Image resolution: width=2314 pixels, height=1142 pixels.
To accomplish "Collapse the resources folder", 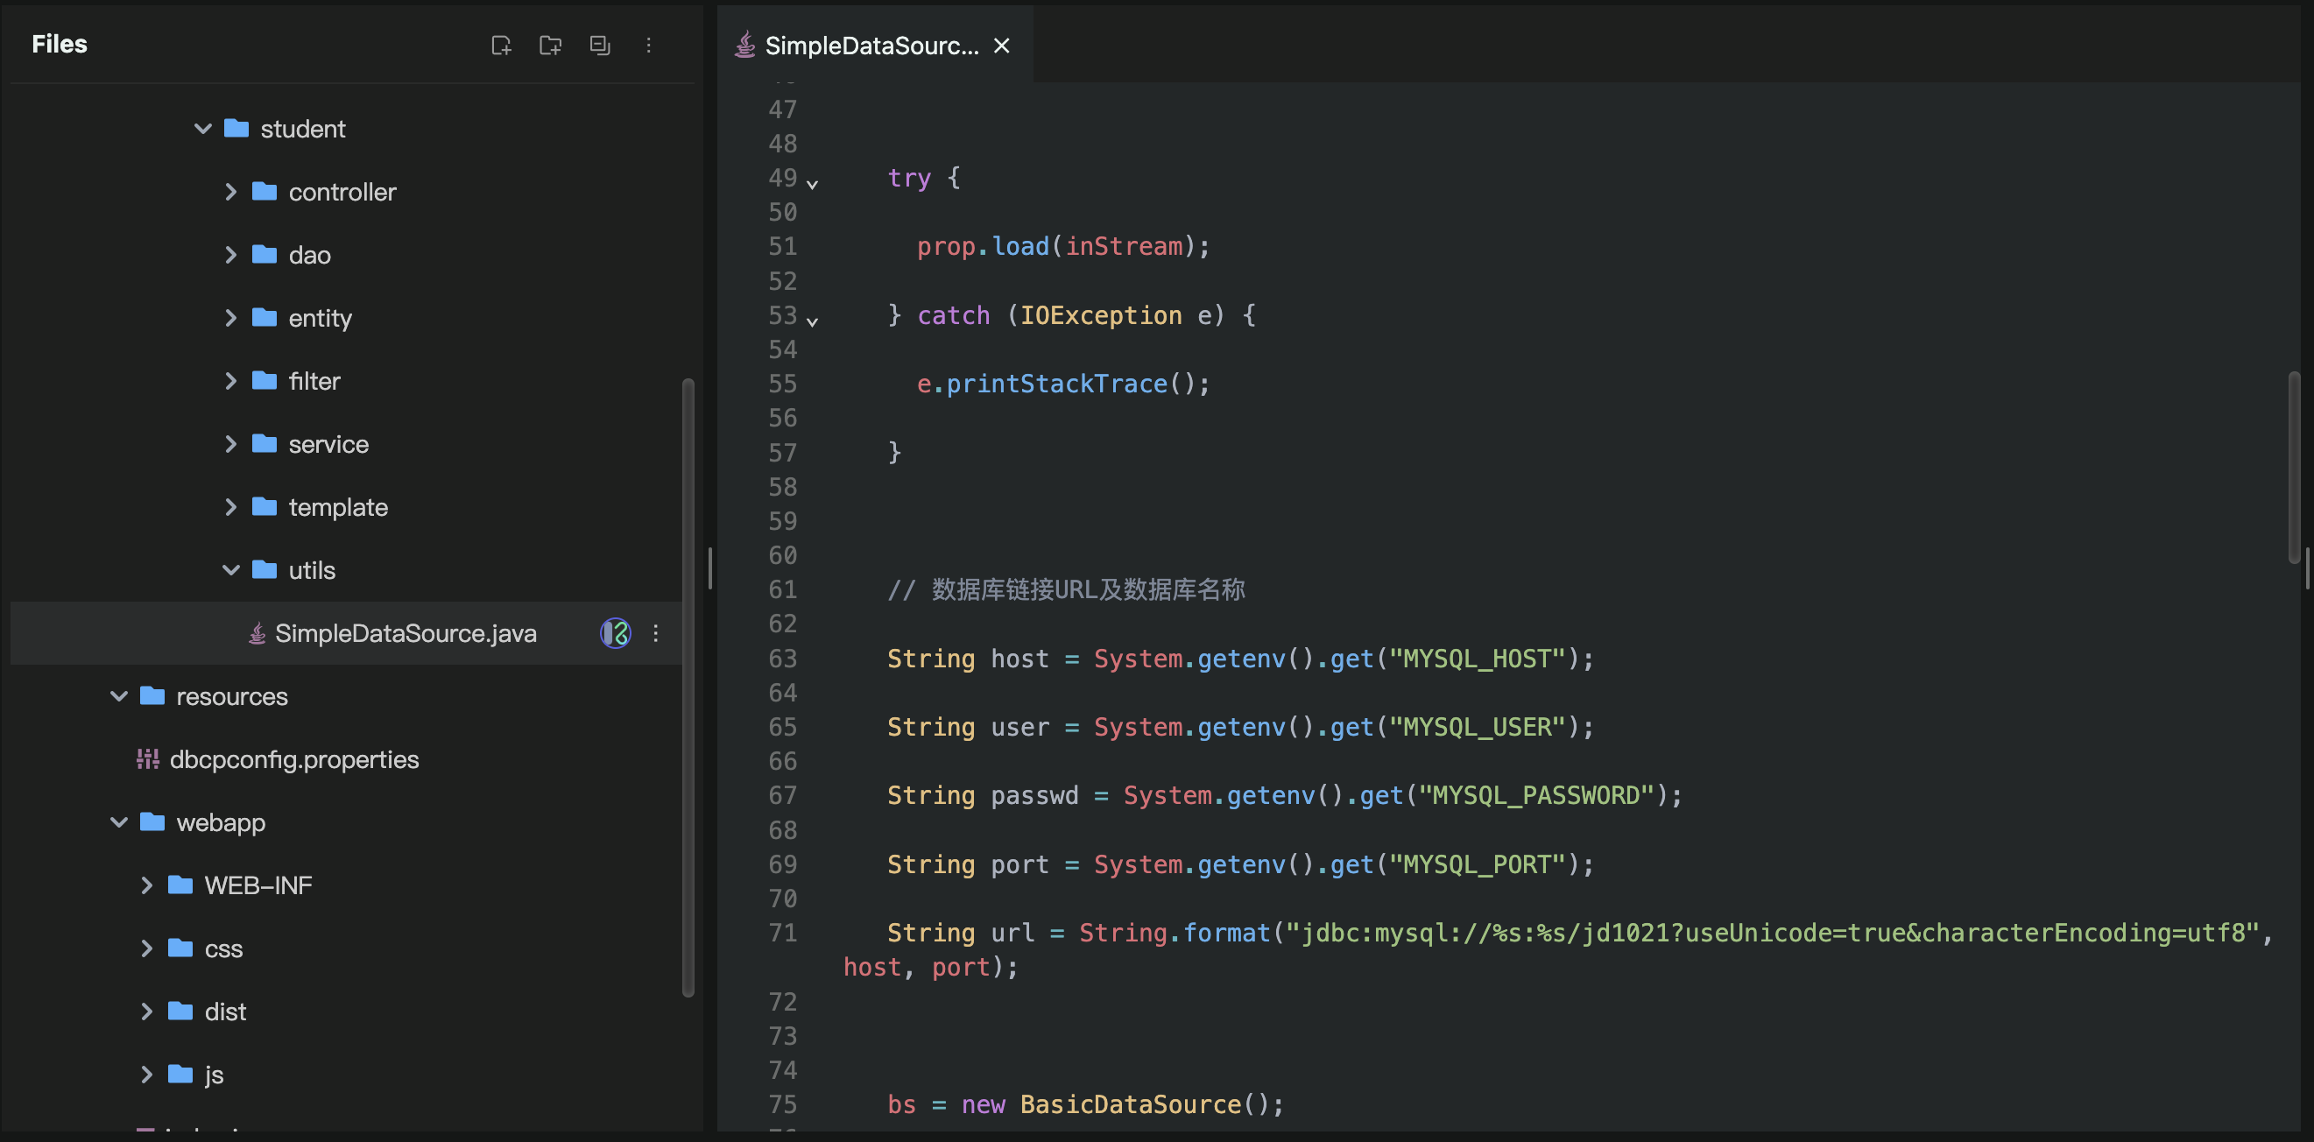I will 118,696.
